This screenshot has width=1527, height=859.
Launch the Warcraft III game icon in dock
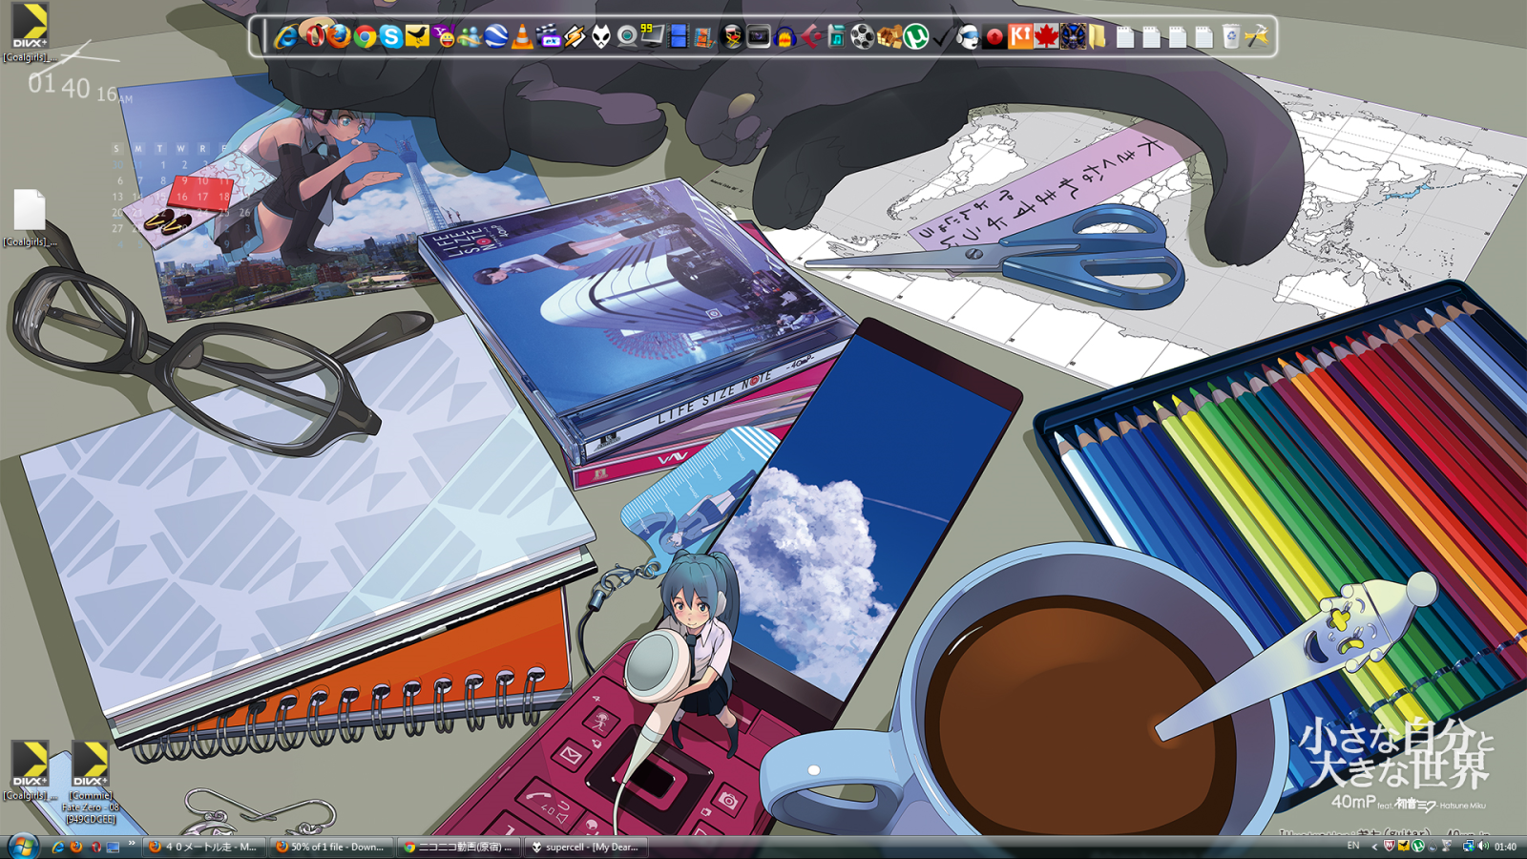point(1073,36)
